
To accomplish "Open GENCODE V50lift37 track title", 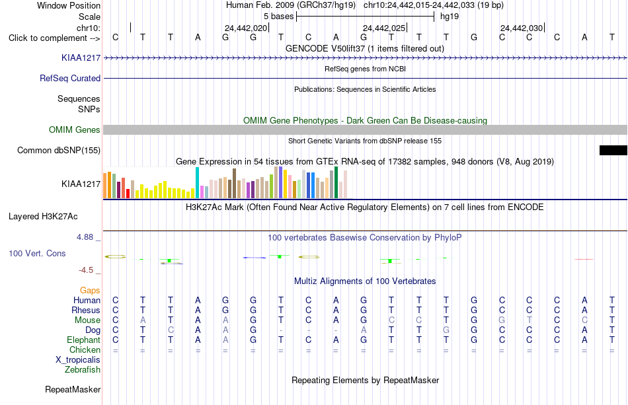I will 365,49.
